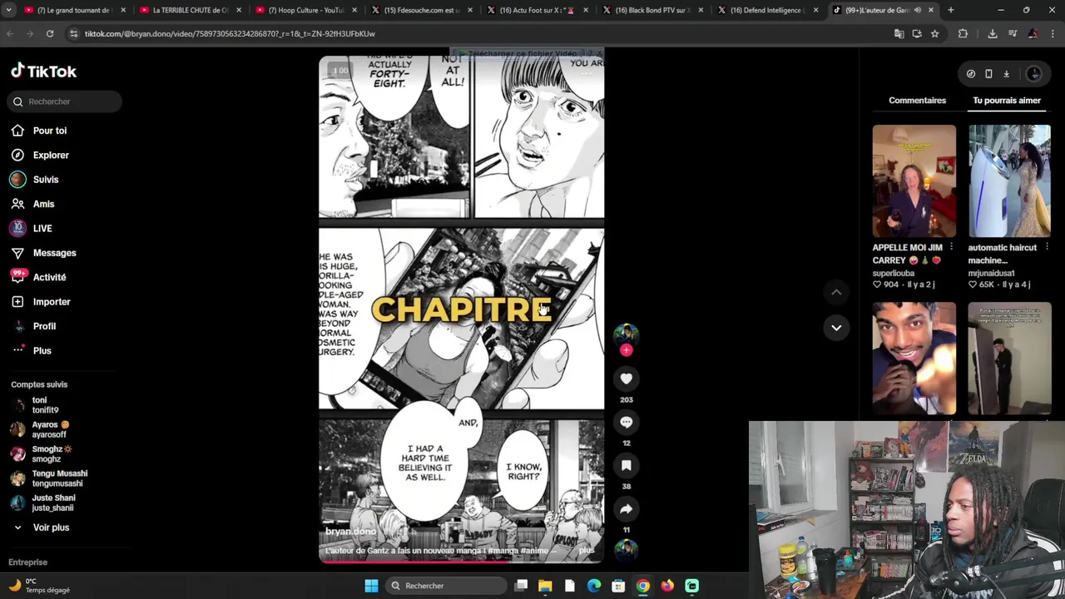Screen dimensions: 1065x599
Task: Open the superliouba creator link
Action: point(893,273)
